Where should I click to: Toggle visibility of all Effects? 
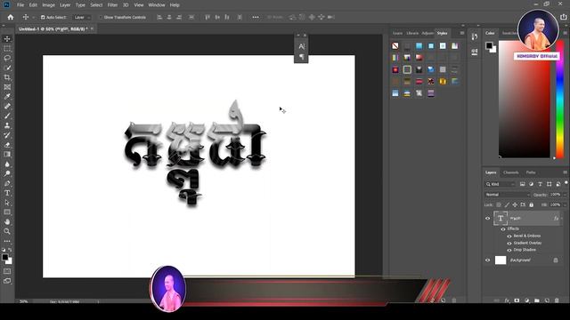tap(503, 229)
